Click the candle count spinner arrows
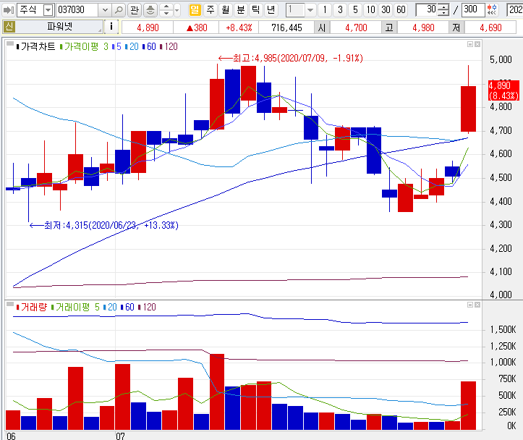This screenshot has width=523, height=440. click(x=443, y=10)
